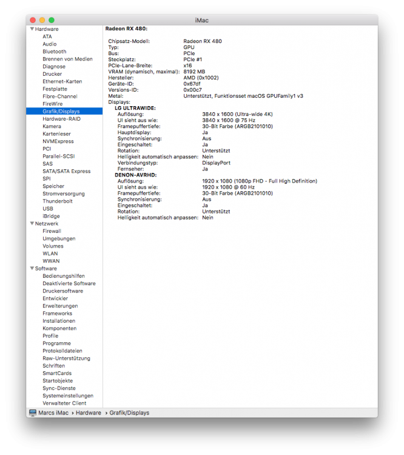
Task: Select FireWire in sidebar
Action: point(53,104)
